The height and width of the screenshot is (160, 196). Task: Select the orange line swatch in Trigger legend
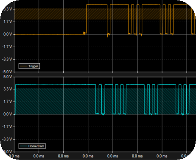point(23,66)
